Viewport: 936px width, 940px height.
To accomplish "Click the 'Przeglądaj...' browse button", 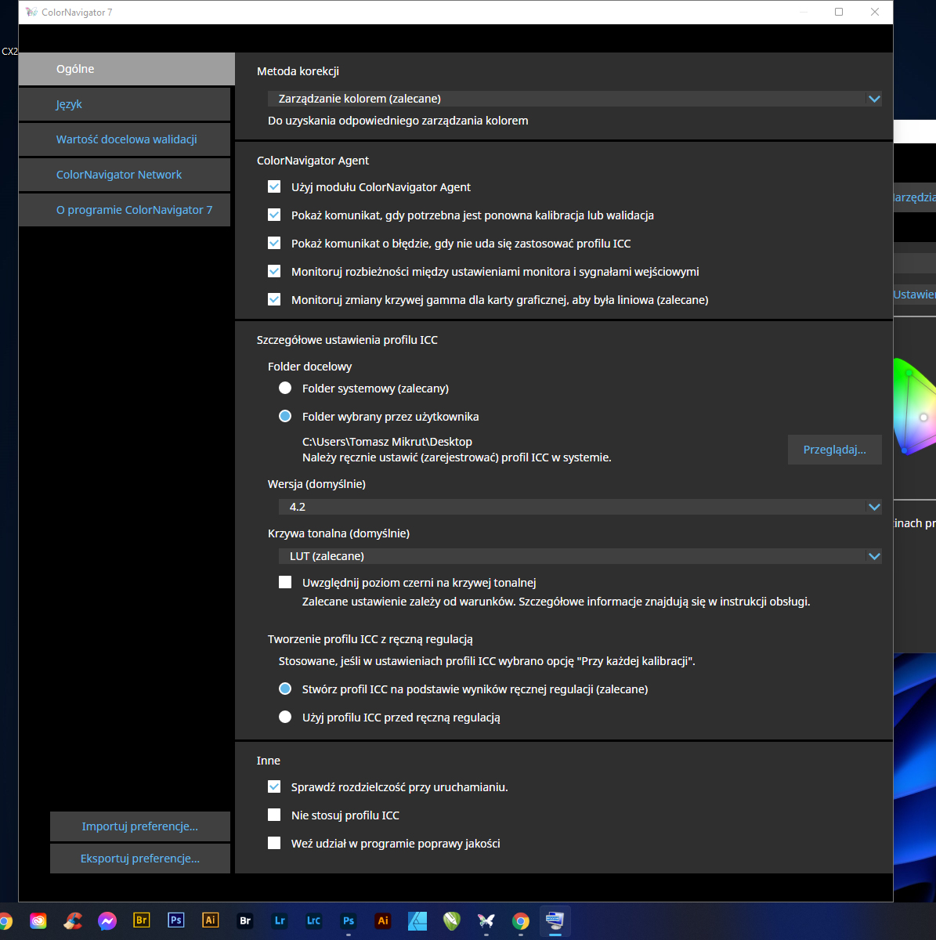I will (x=834, y=450).
